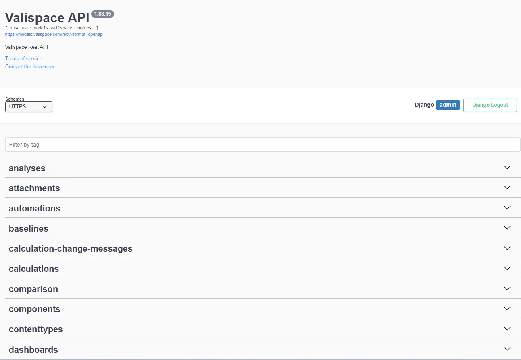Click the 1.88.15 version badge
Screen dimensions: 521x360
[x=103, y=14]
